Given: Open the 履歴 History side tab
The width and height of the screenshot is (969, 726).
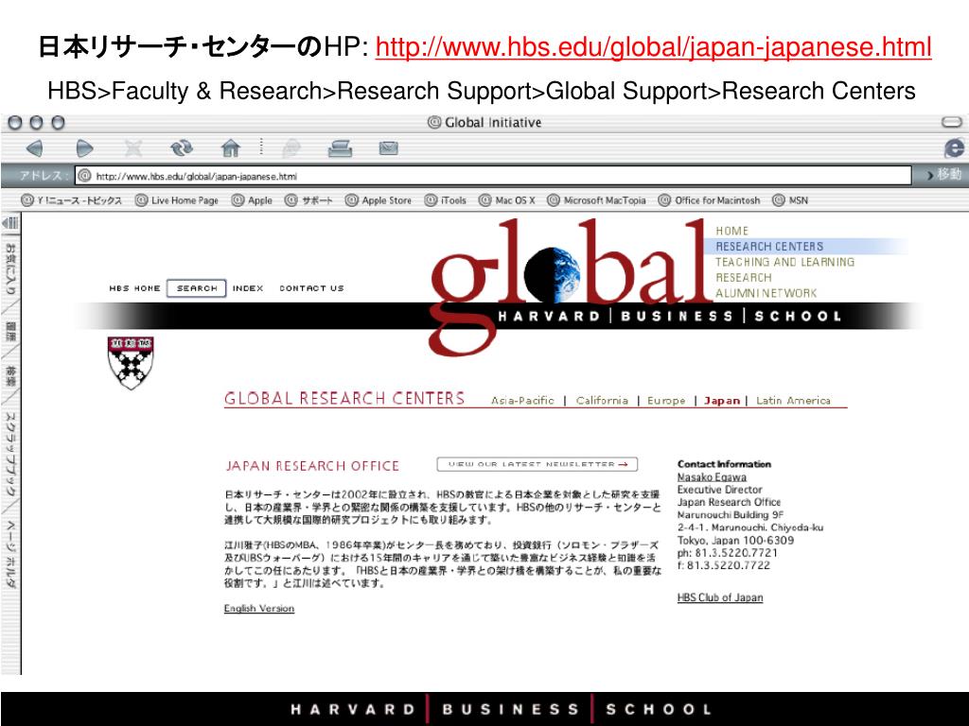Looking at the screenshot, I should (x=10, y=332).
